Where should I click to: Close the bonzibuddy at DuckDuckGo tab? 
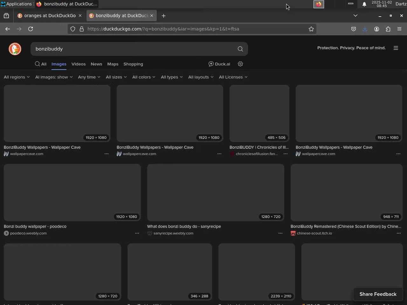tap(152, 16)
